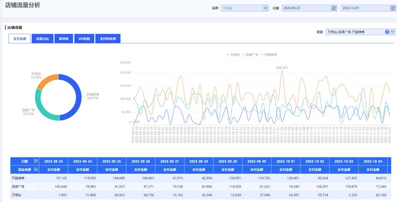The image size is (397, 202).
Task: Select the 2023-09-27 column header
Action: [x=170, y=161]
